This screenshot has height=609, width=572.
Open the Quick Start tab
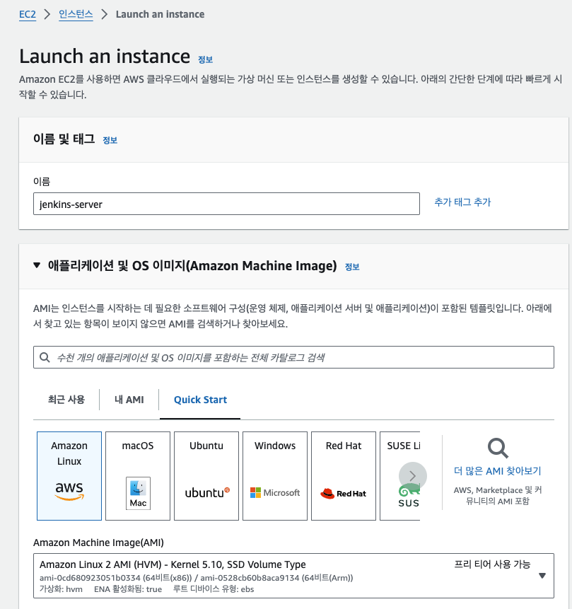pos(200,400)
